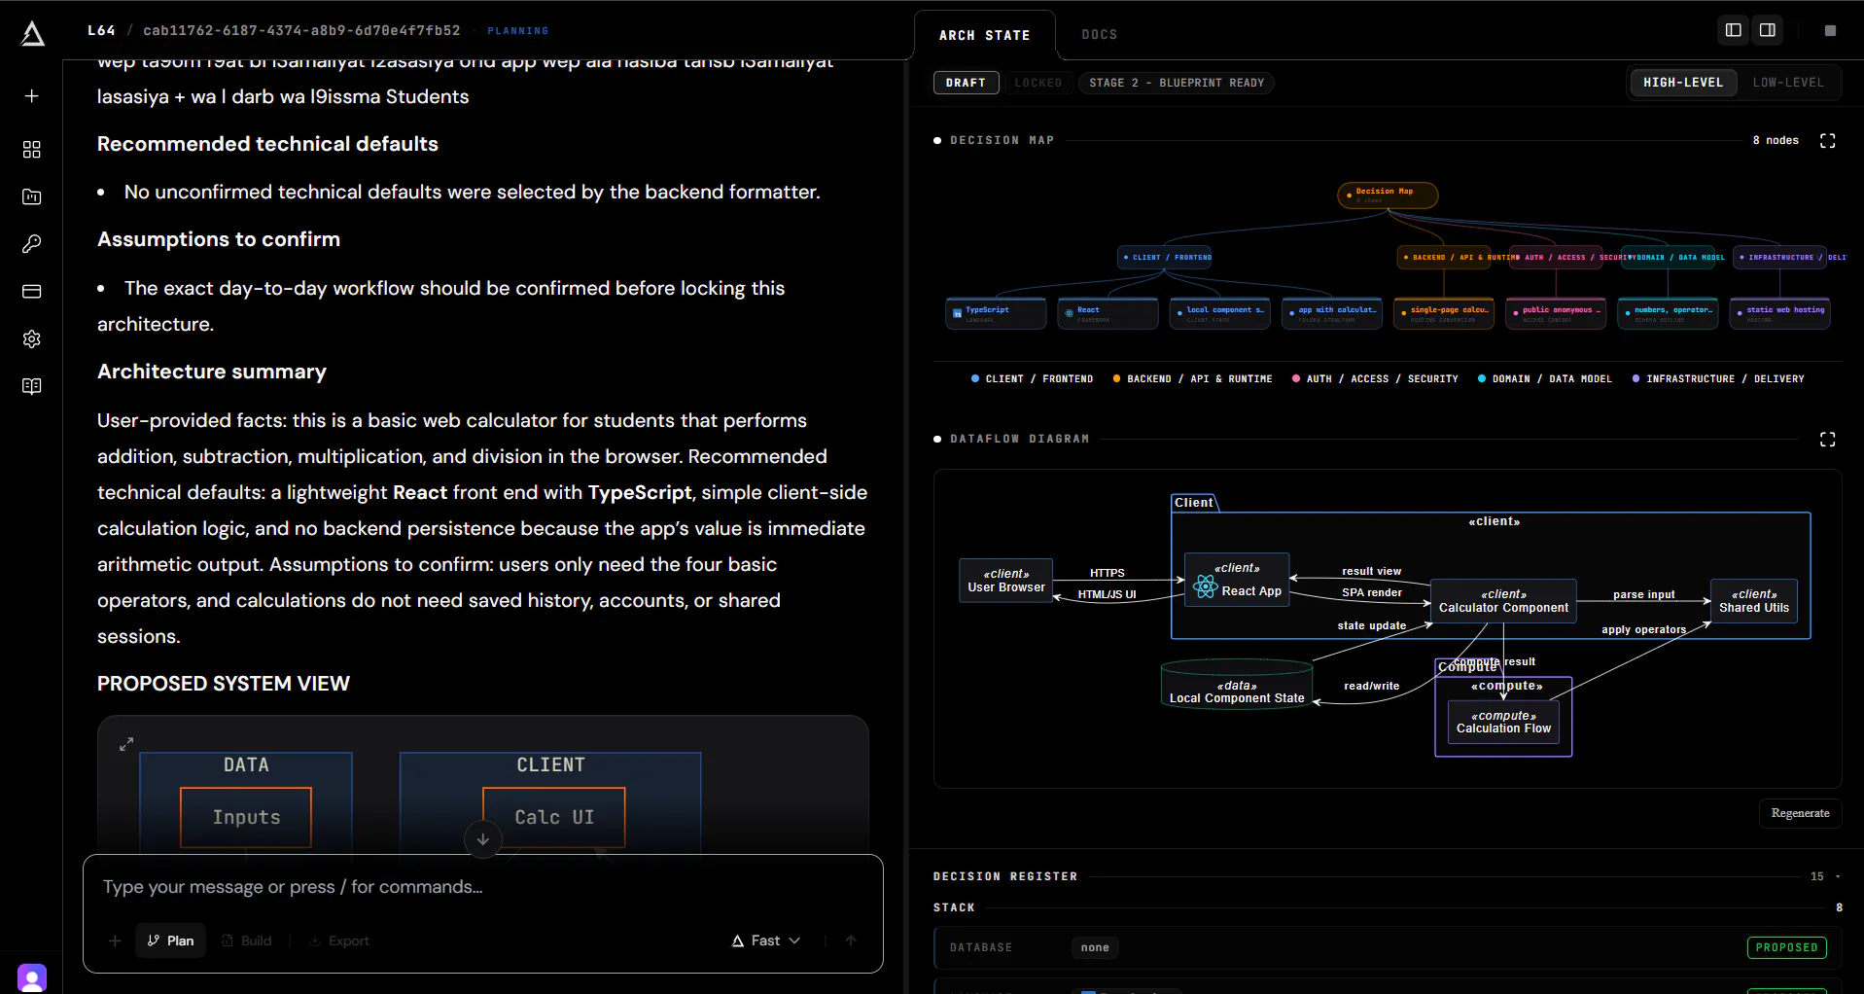
Task: Select the React node in Decision Map
Action: [1108, 313]
